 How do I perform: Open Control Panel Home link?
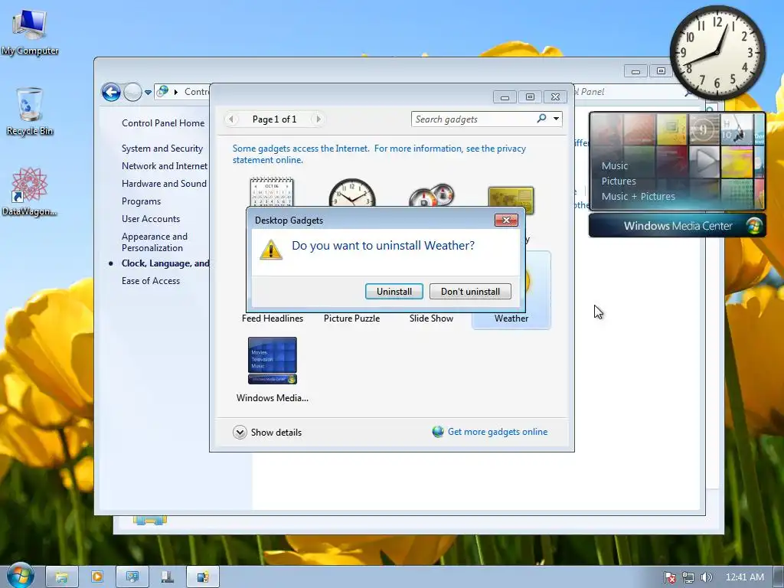(163, 123)
